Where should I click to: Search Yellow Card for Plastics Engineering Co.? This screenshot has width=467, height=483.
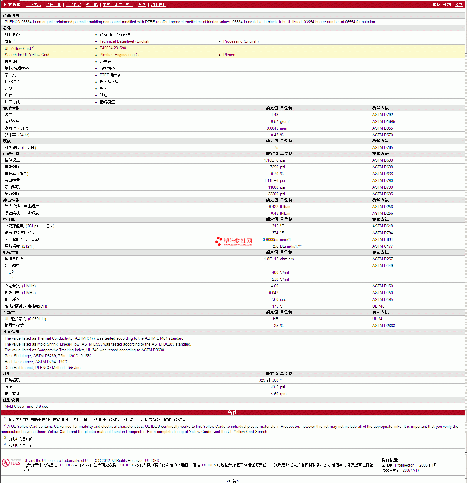pyautogui.click(x=120, y=55)
